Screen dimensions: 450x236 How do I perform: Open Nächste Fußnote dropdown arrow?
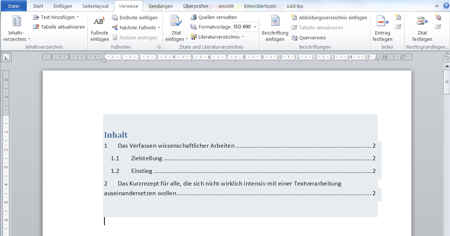(159, 28)
